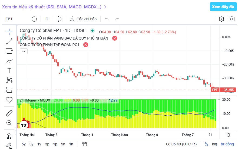Remove Tập Đoàn PC1 comparison

(x=86, y=45)
